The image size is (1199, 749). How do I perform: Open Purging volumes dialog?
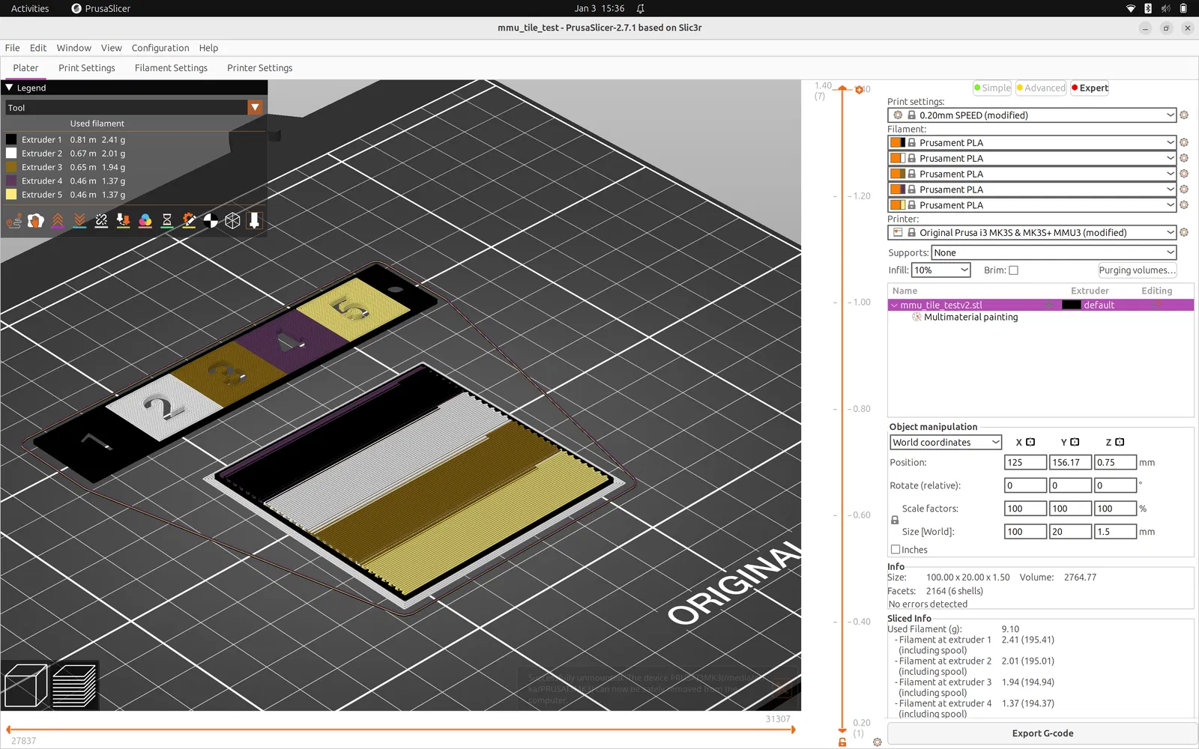1137,270
